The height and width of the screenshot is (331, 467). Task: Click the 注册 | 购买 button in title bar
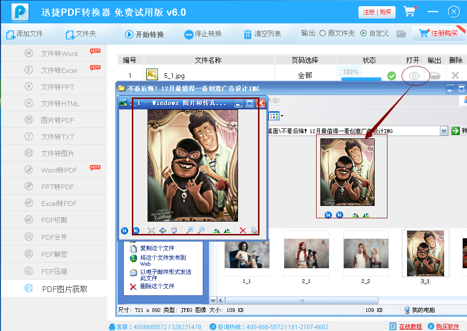377,12
